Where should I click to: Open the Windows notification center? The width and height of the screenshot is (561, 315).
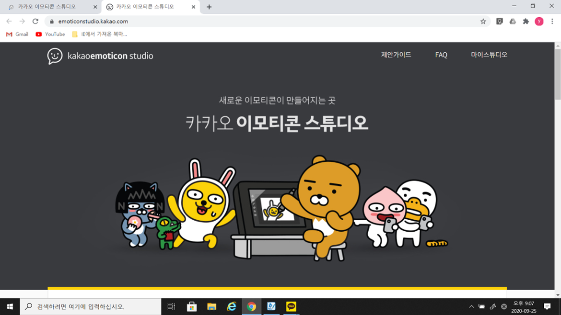pyautogui.click(x=547, y=306)
